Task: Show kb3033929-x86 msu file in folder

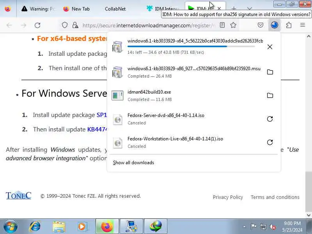Action: click(x=270, y=72)
